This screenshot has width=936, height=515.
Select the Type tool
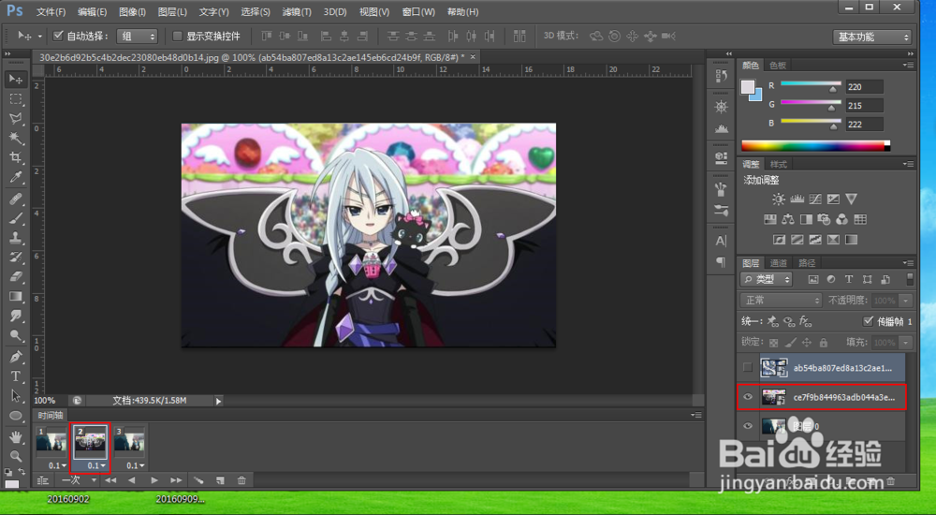(x=16, y=376)
